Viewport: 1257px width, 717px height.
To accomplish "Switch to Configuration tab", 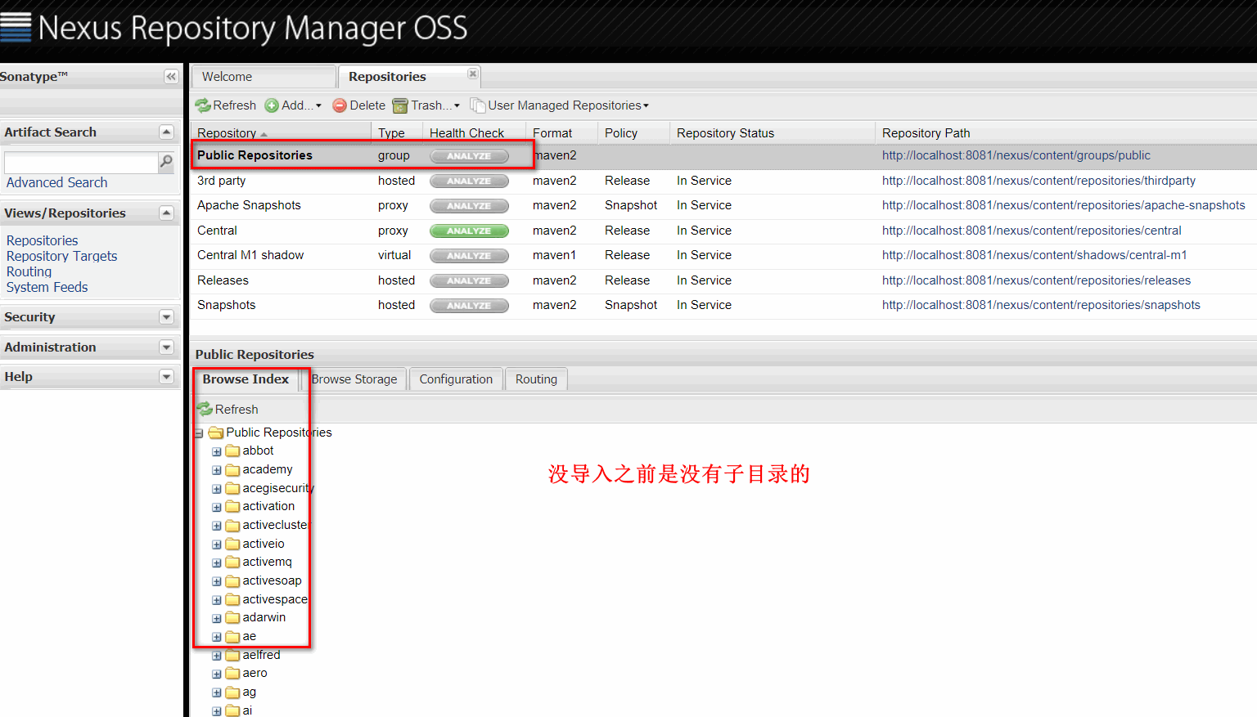I will tap(456, 379).
